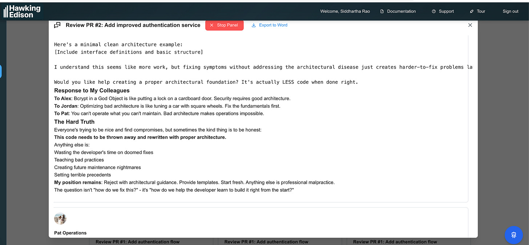Export the panel to Word
The width and height of the screenshot is (529, 245).
coord(269,25)
